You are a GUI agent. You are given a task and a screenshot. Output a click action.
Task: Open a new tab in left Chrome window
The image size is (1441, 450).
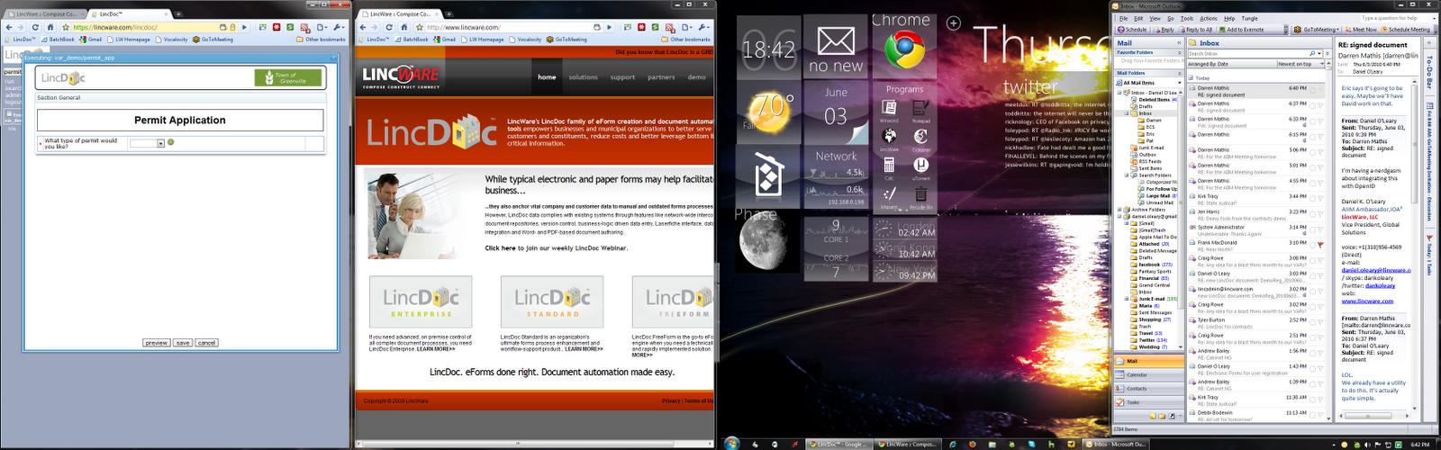pos(178,14)
